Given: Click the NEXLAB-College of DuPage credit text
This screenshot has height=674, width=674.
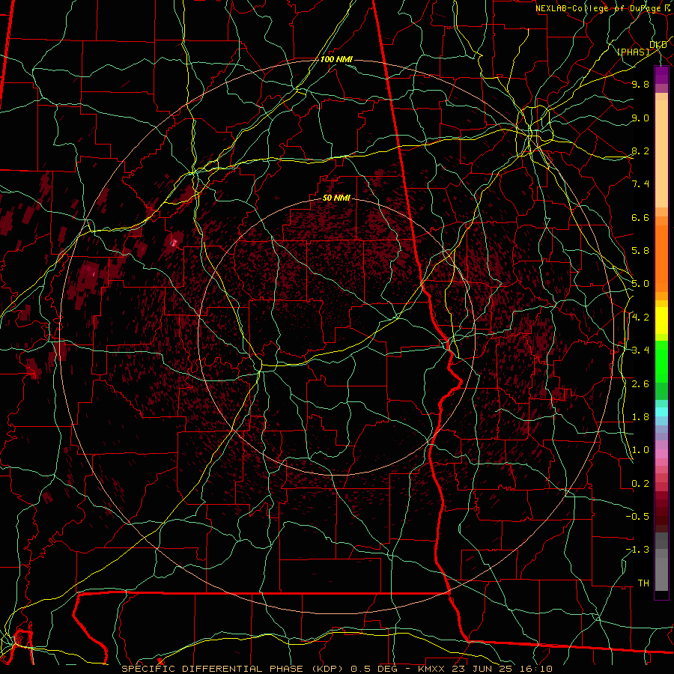Looking at the screenshot, I should [x=600, y=8].
